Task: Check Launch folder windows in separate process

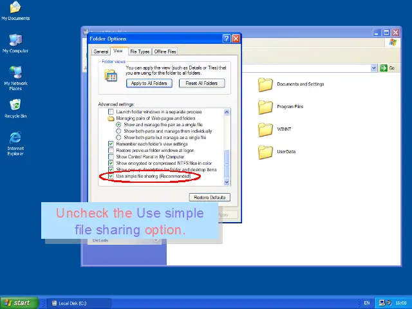Action: click(x=111, y=111)
